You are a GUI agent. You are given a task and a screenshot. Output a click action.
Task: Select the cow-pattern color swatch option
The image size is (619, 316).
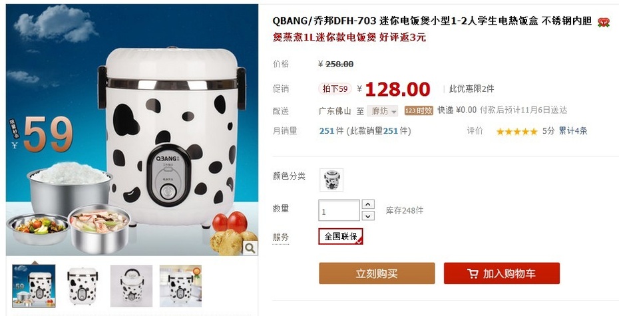(x=331, y=180)
